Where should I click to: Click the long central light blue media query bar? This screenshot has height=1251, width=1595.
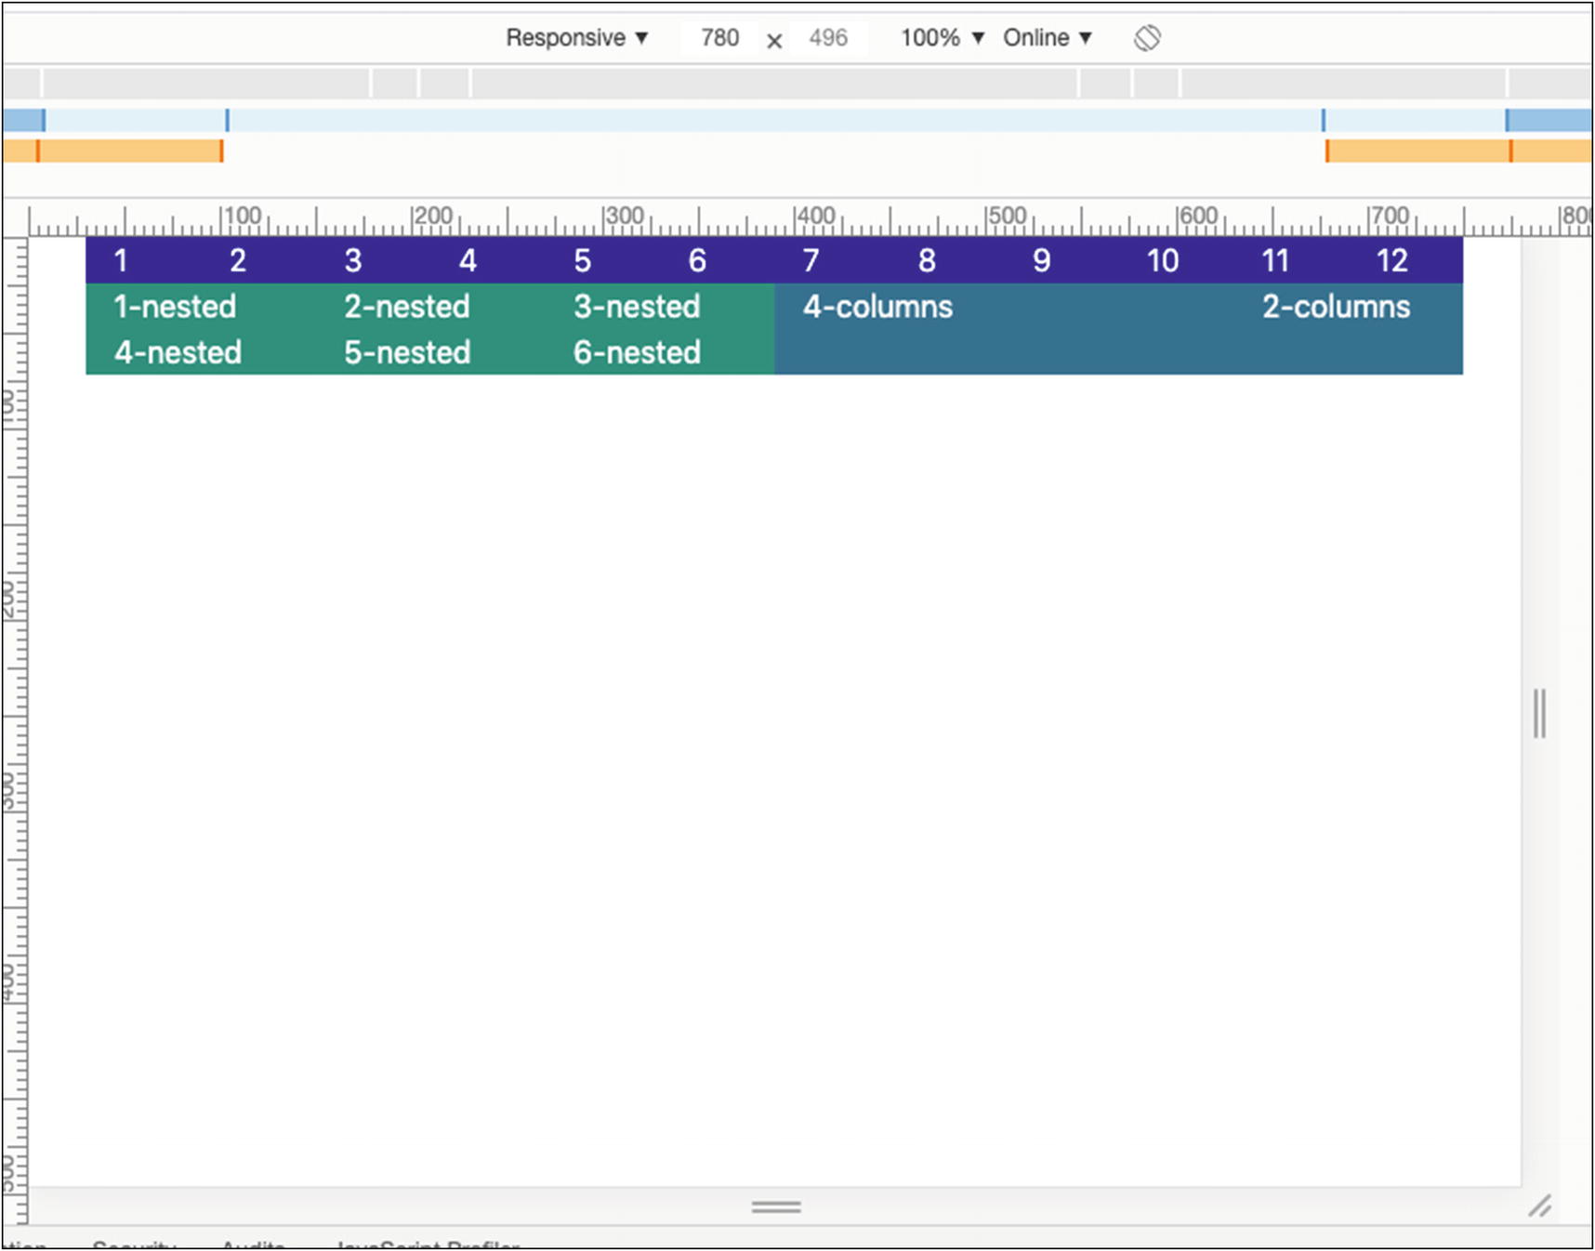(x=774, y=120)
